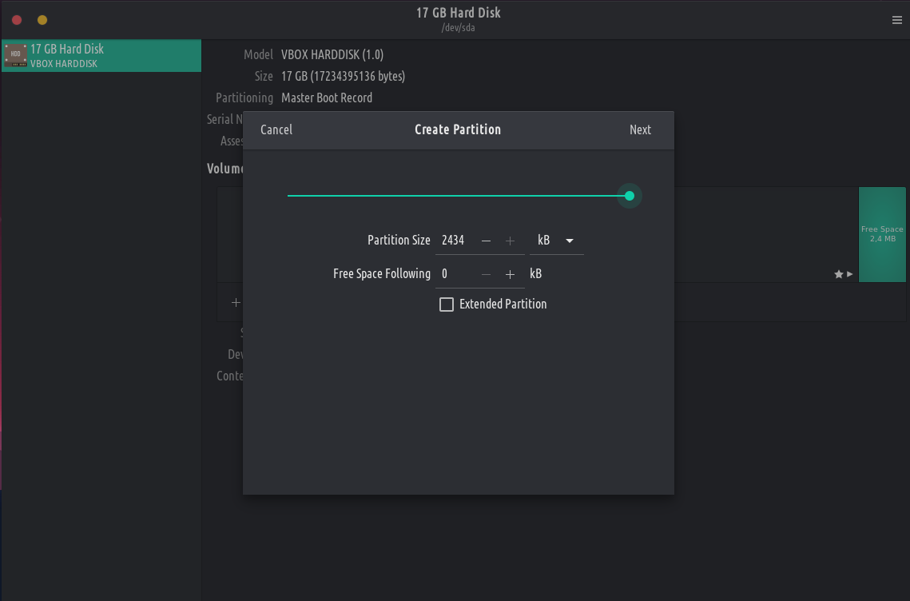
Task: Click the play triangle icon on volume
Action: [849, 274]
